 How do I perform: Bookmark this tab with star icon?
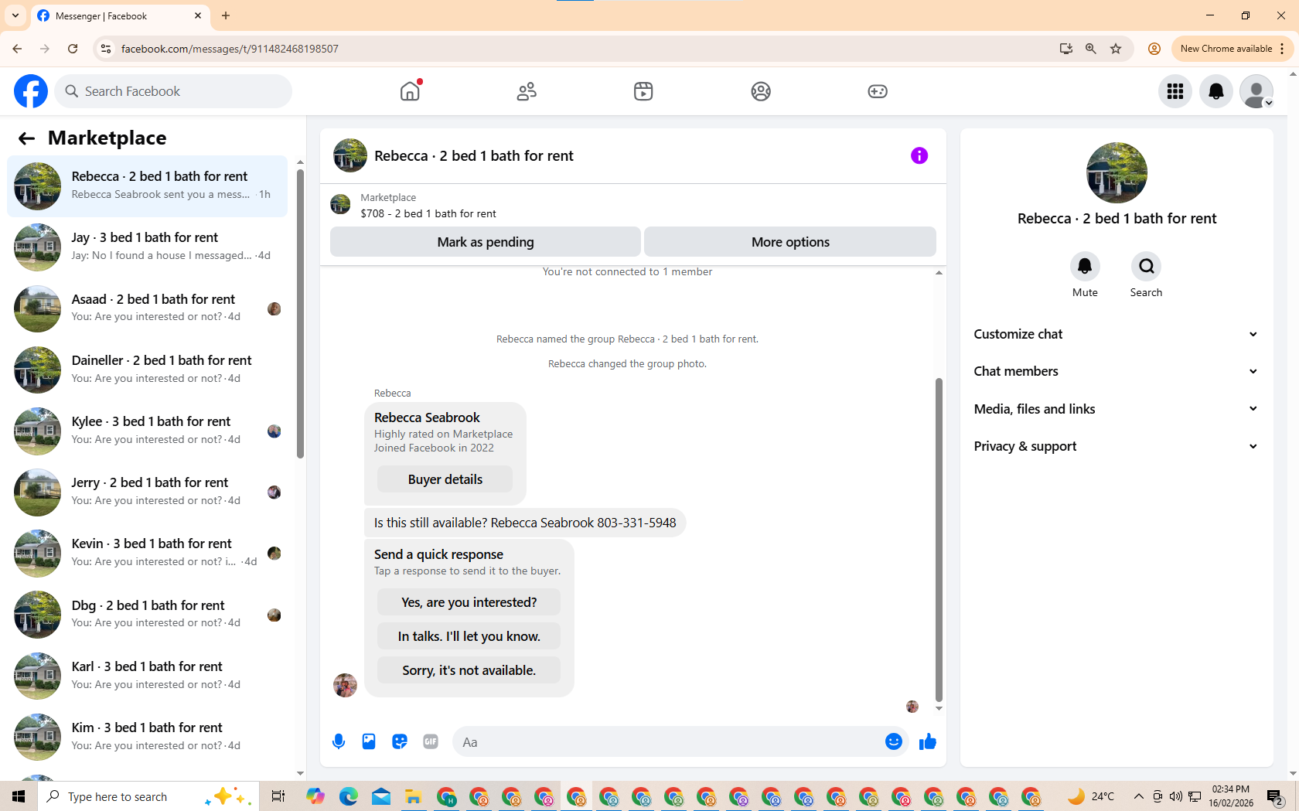click(x=1116, y=49)
